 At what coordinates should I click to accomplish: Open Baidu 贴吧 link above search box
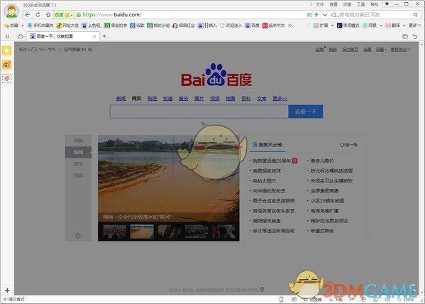(152, 98)
